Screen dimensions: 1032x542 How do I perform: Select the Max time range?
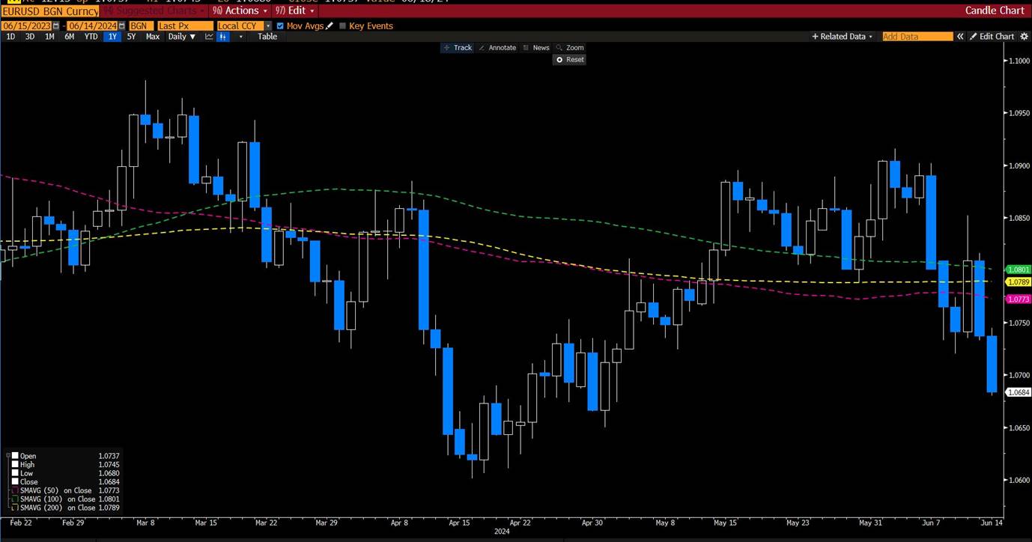(153, 37)
